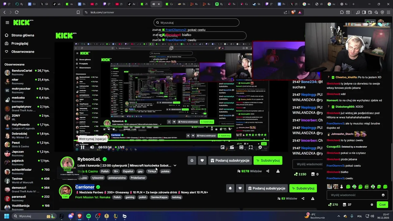Open the Slots & Casino category link
This screenshot has height=221, width=393.
click(88, 171)
